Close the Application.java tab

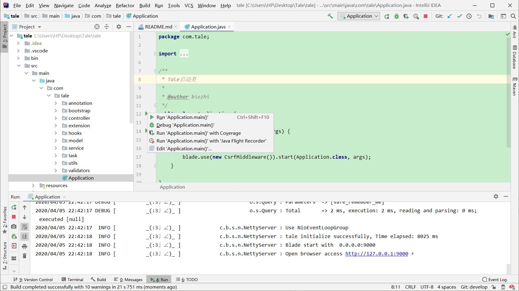pyautogui.click(x=229, y=27)
